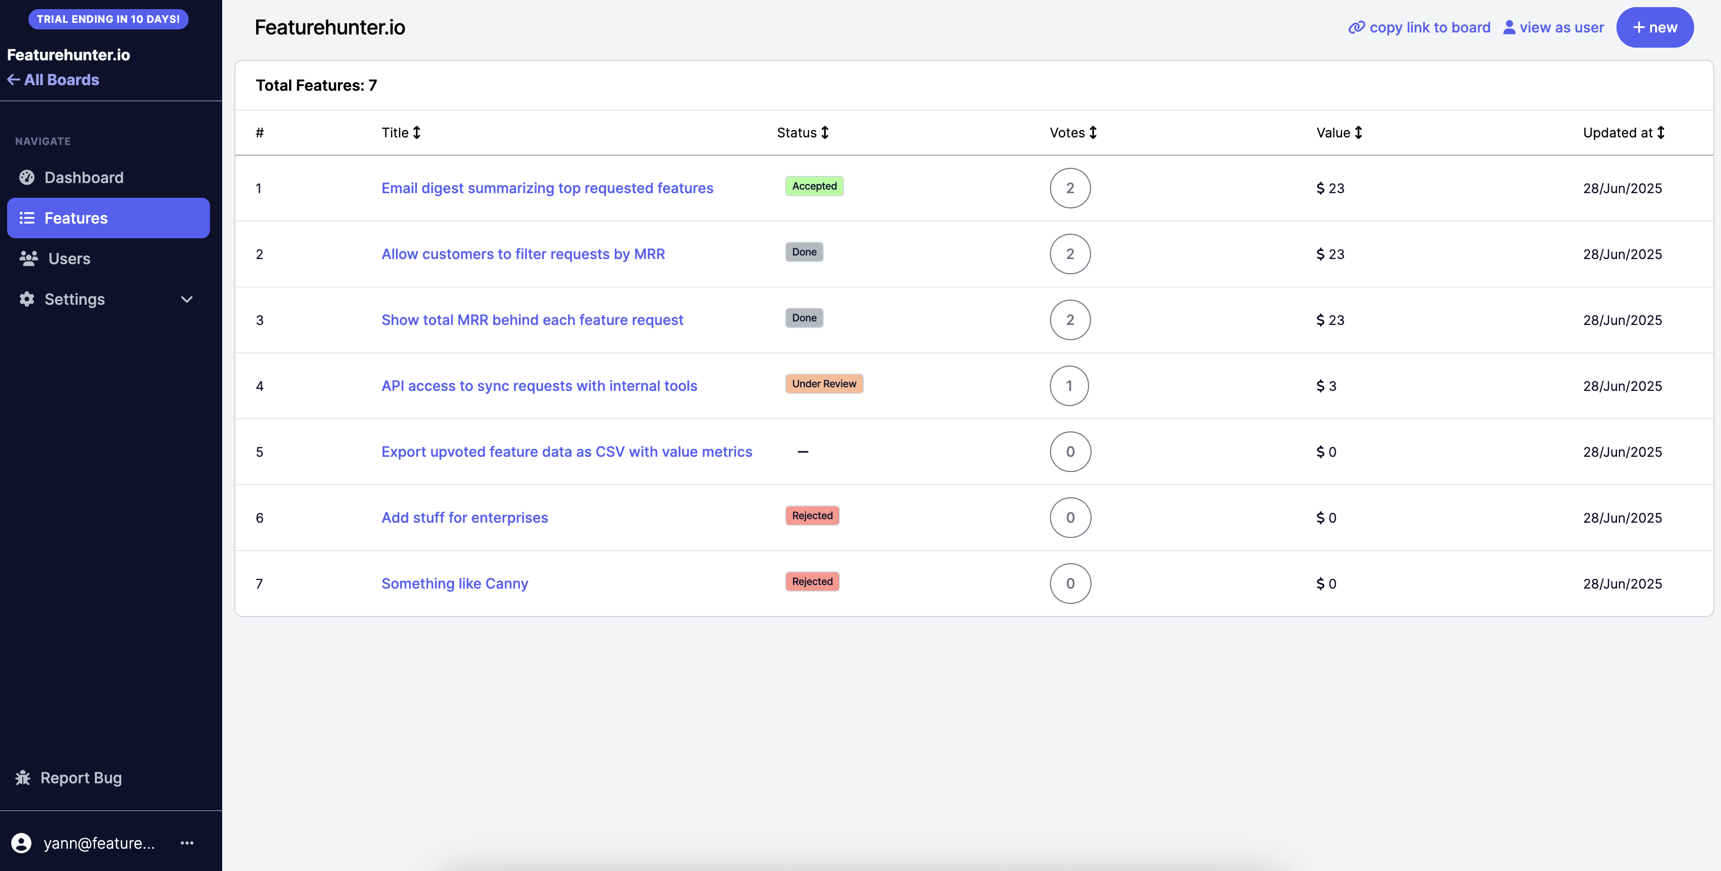
Task: Switch to Dashboard in the navigation
Action: click(x=84, y=177)
